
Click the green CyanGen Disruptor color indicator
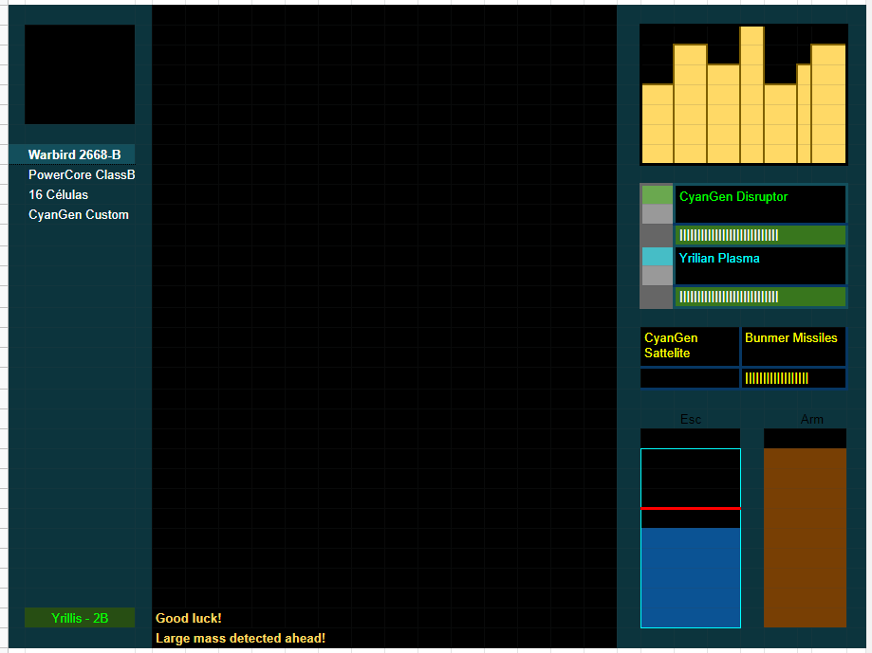pos(657,195)
